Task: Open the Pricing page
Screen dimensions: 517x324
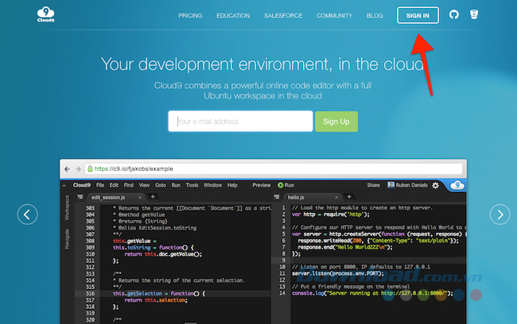Action: [190, 15]
